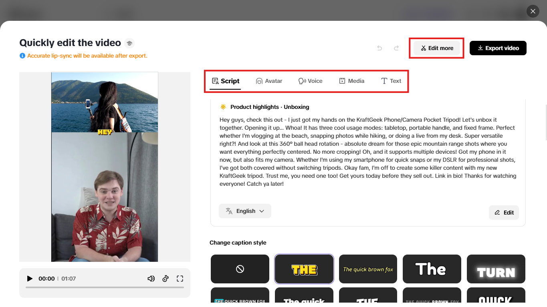
Task: Open the Voice tab
Action: pyautogui.click(x=311, y=81)
